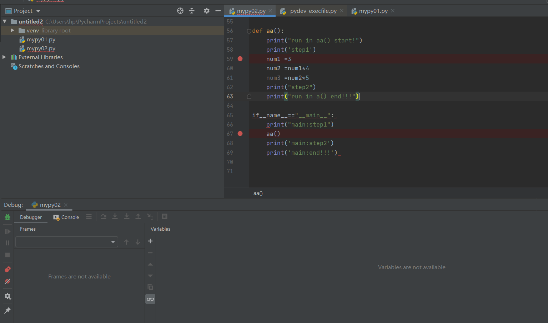Switch to the Debugger tab
The width and height of the screenshot is (548, 323).
pyautogui.click(x=31, y=217)
